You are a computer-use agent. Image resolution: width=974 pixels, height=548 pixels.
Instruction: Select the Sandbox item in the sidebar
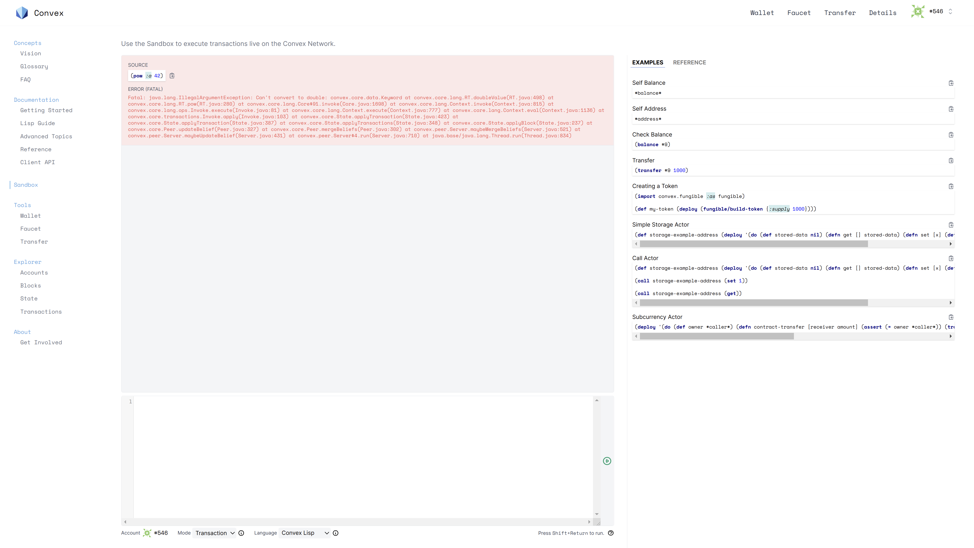point(26,184)
